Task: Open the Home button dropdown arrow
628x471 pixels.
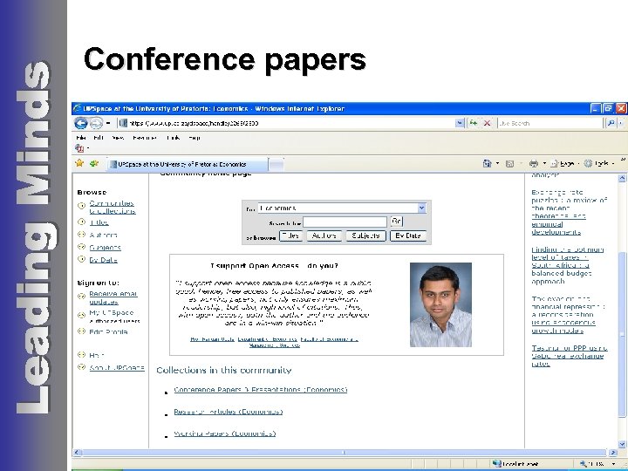Action: [497, 163]
